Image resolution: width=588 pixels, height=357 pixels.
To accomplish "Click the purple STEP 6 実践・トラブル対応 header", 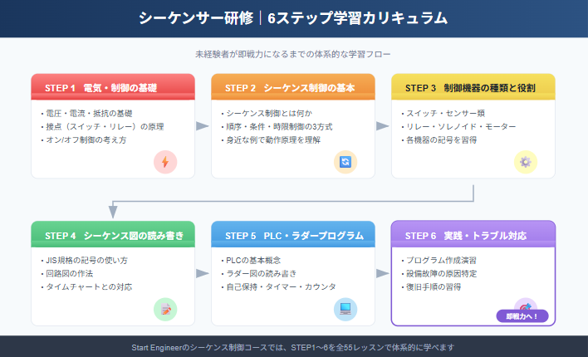I will 473,235.
